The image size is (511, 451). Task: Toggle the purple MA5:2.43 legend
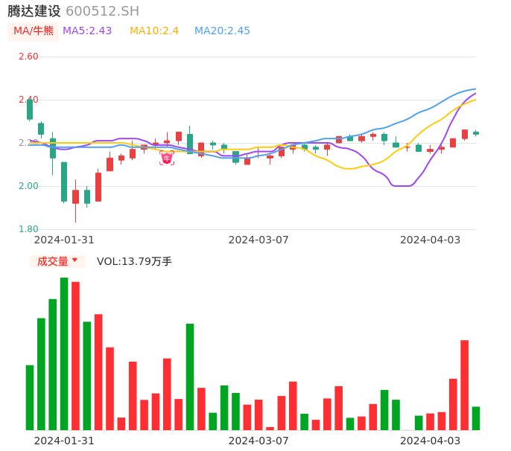click(x=87, y=31)
